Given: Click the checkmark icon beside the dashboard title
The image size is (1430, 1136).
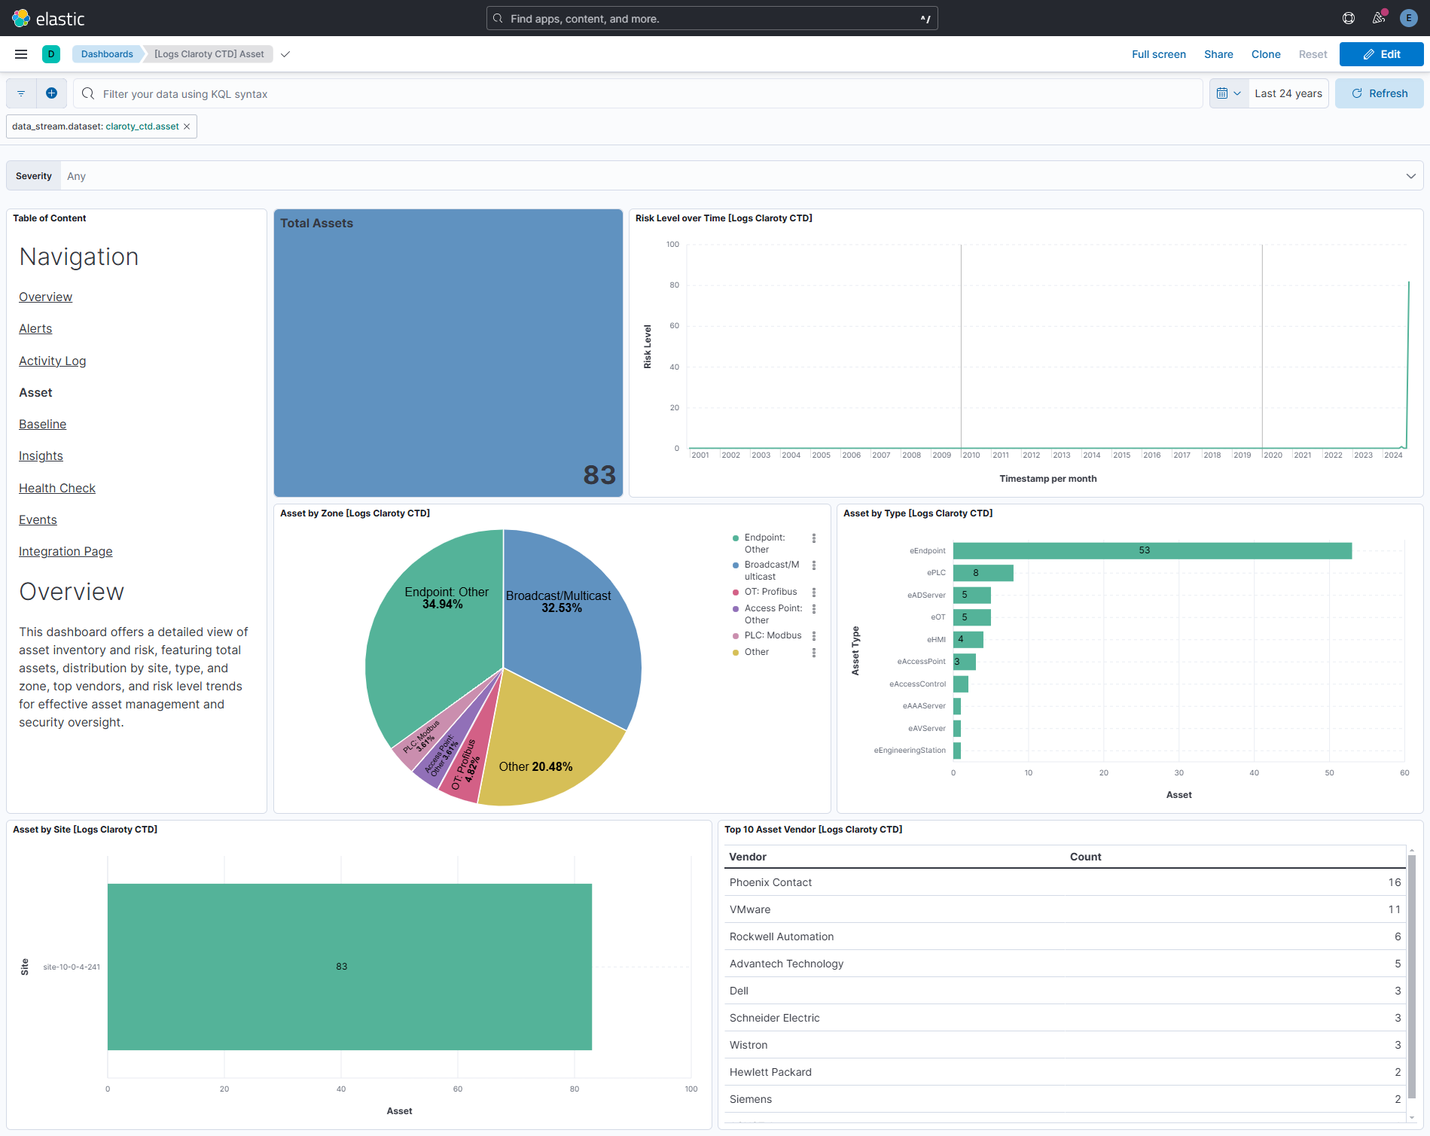Looking at the screenshot, I should click(285, 54).
